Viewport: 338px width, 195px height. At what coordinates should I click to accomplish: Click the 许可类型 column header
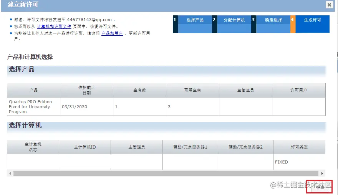coord(299,147)
